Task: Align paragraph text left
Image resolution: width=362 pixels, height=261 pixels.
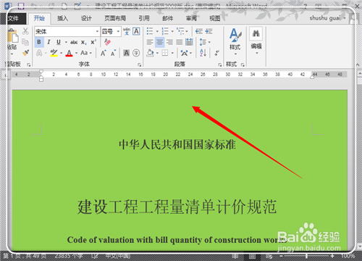Action: (150, 42)
